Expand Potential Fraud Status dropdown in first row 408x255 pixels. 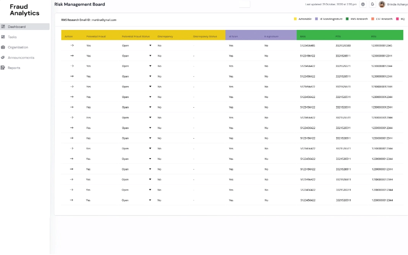[150, 46]
